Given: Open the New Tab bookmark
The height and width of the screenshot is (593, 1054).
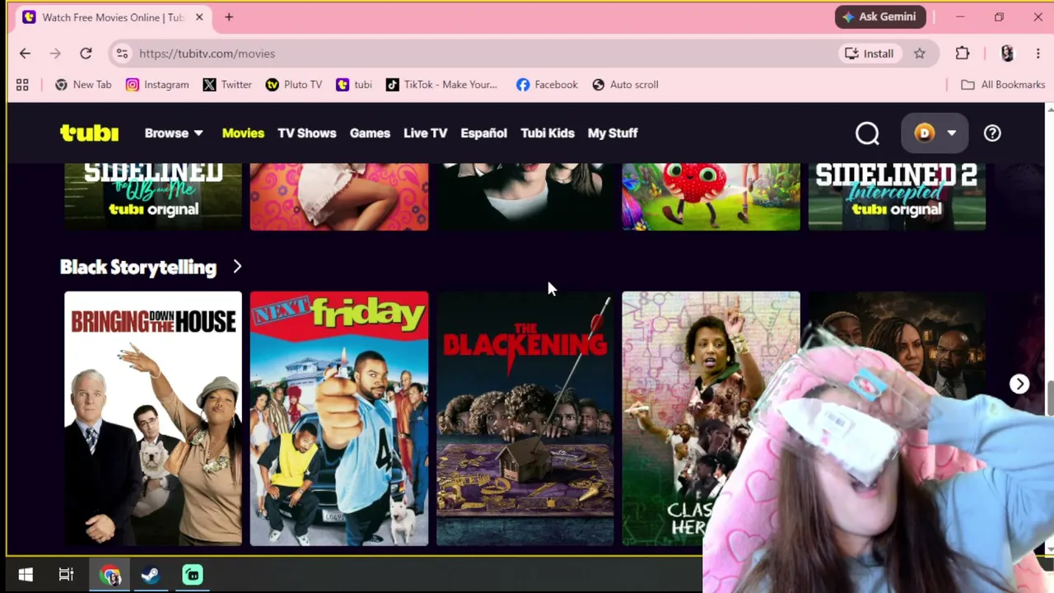Looking at the screenshot, I should [83, 85].
